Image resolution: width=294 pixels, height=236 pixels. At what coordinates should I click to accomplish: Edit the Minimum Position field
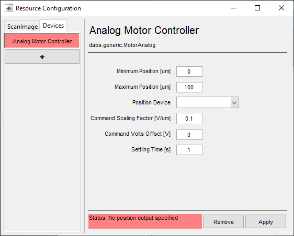(x=189, y=72)
